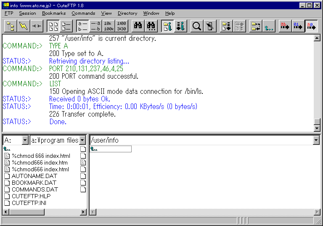Select file COMMANDS.DAT
The height and width of the screenshot is (226, 323).
(35, 189)
